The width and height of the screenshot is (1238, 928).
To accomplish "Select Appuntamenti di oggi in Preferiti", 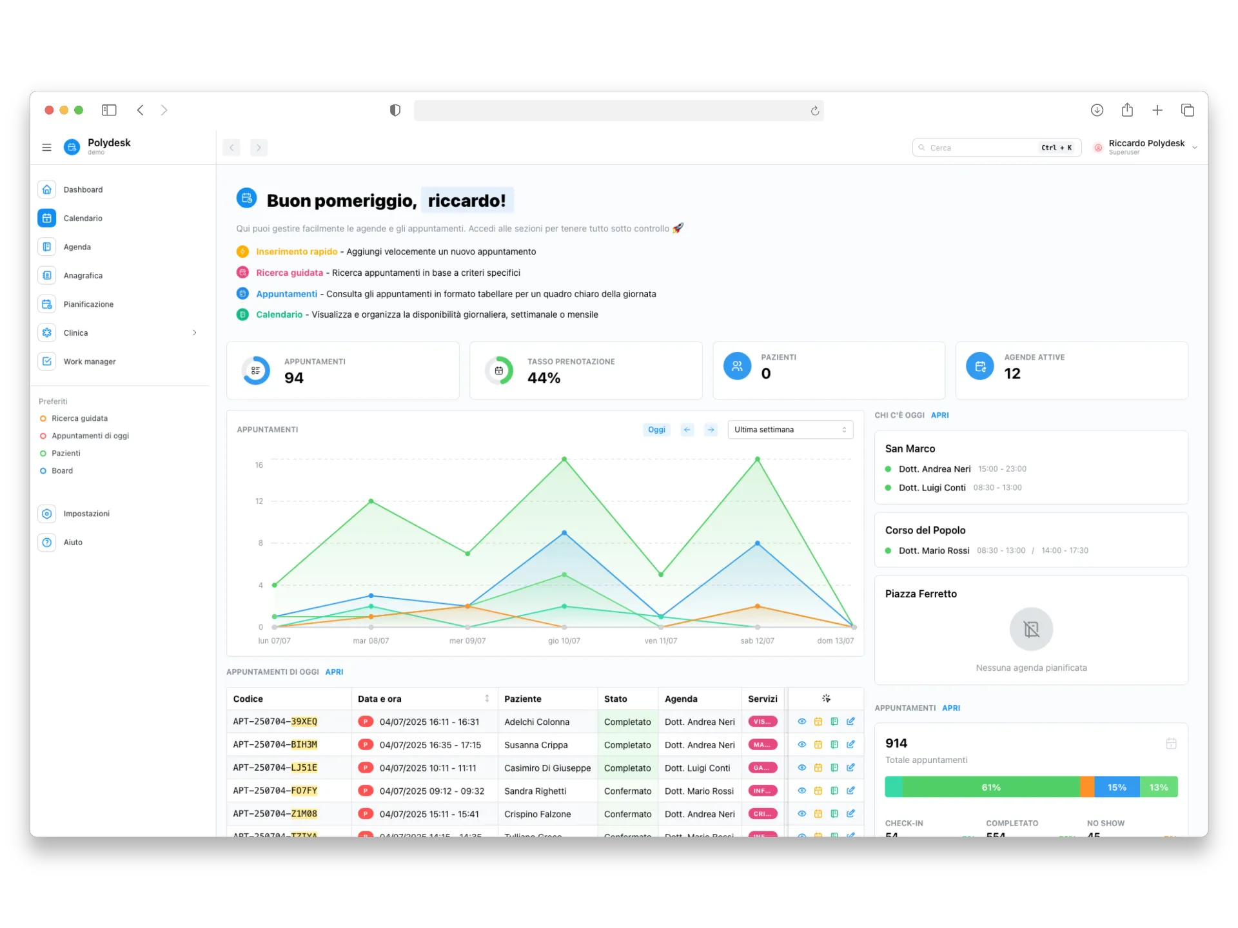I will pyautogui.click(x=90, y=436).
